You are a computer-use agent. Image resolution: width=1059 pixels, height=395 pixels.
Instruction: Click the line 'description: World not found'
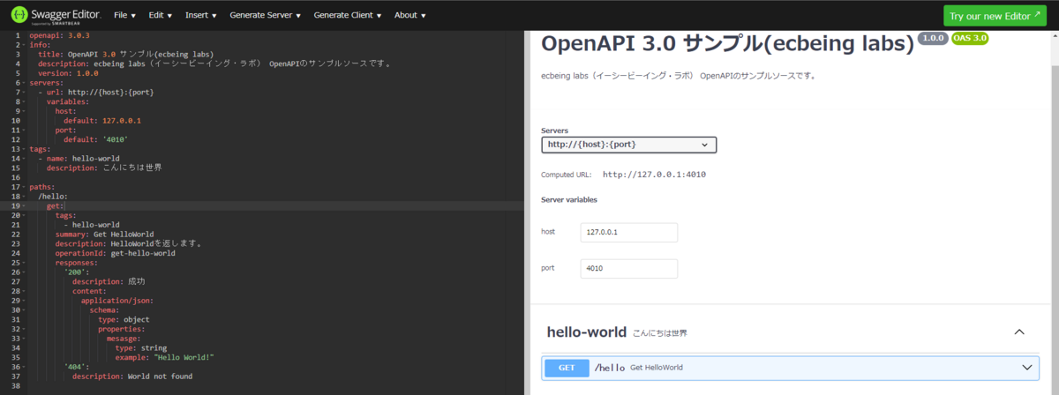click(132, 376)
